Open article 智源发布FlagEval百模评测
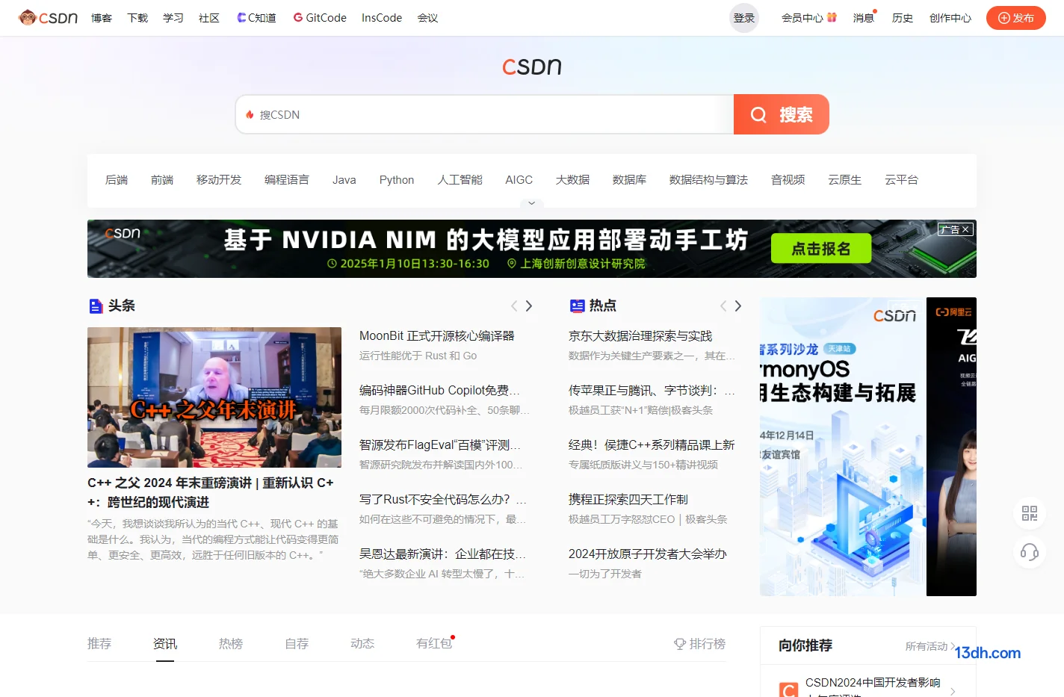 coord(440,445)
